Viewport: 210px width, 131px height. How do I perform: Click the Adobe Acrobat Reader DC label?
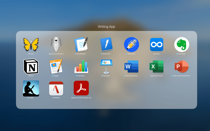pyautogui.click(x=81, y=98)
